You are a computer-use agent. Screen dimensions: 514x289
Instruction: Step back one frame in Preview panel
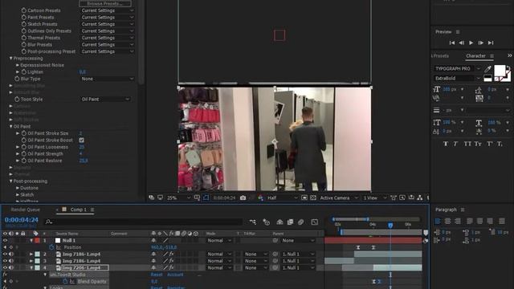tap(461, 43)
